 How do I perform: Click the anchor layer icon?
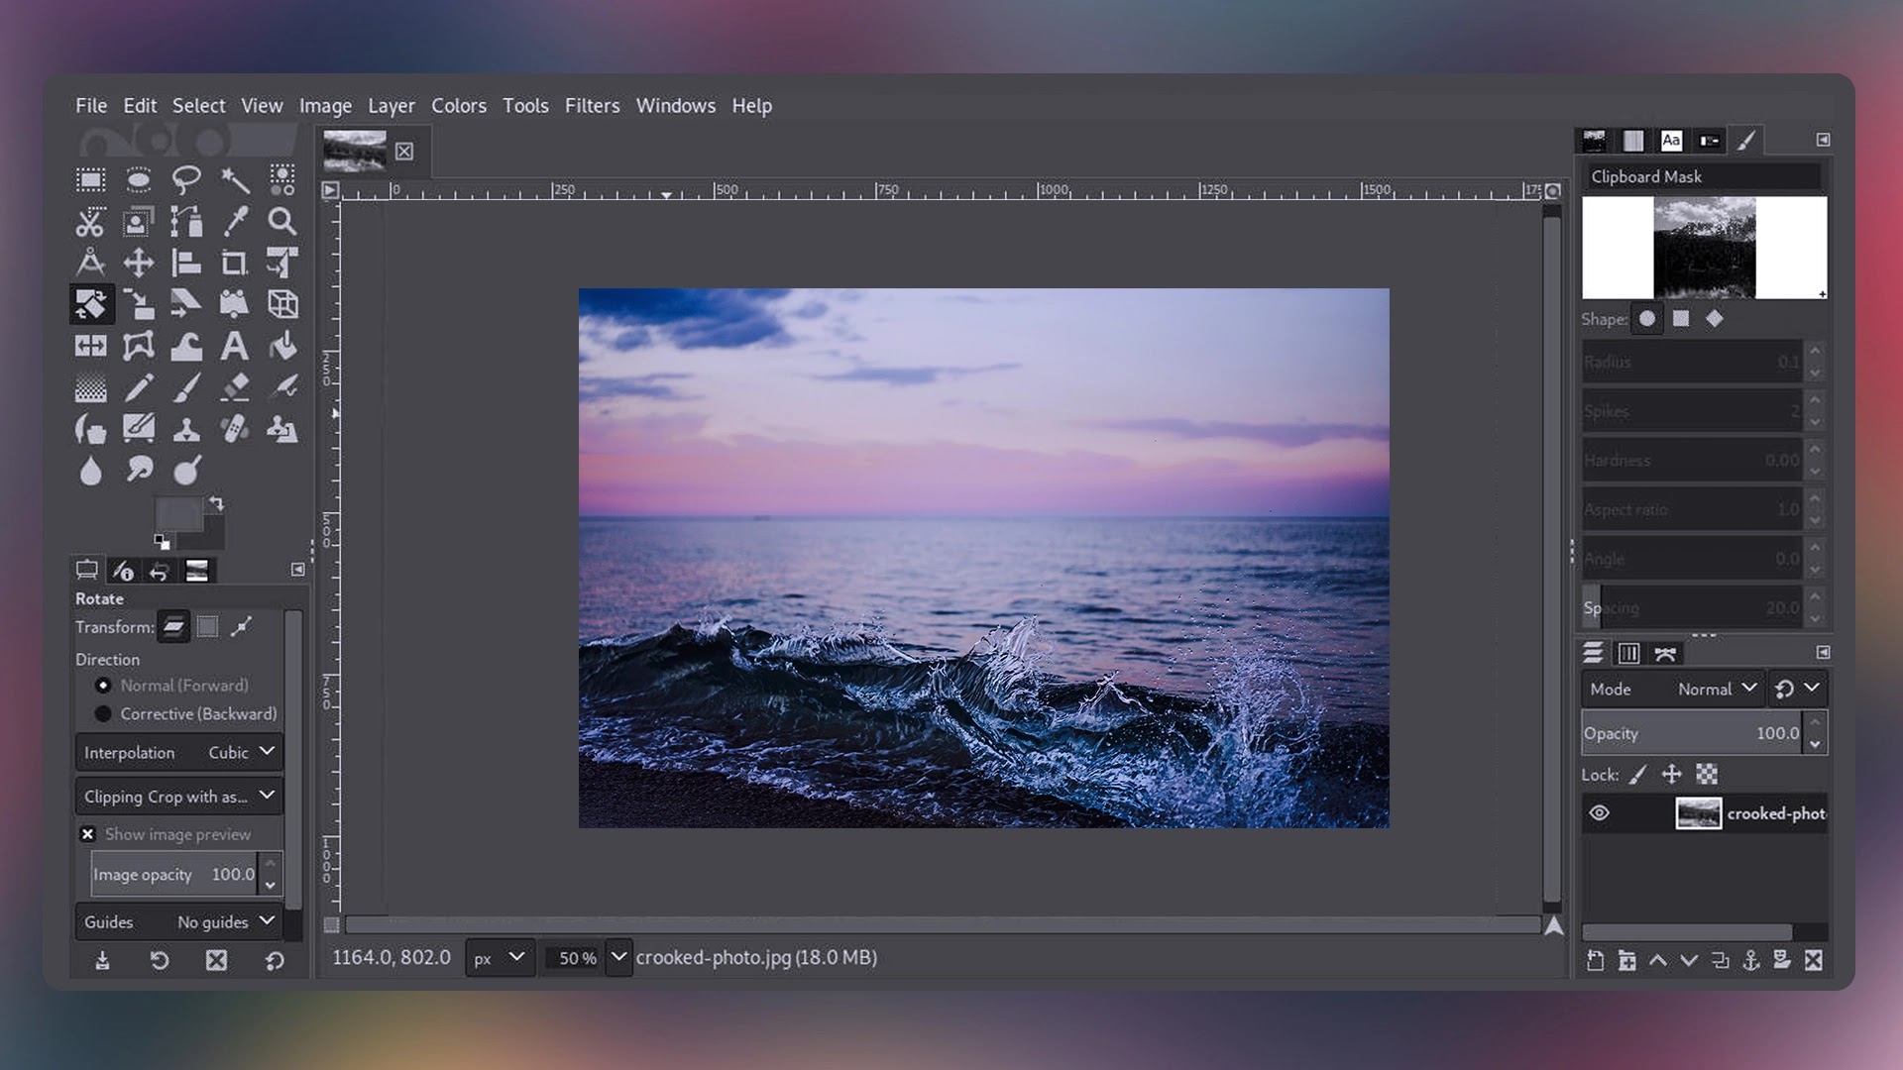click(x=1751, y=960)
